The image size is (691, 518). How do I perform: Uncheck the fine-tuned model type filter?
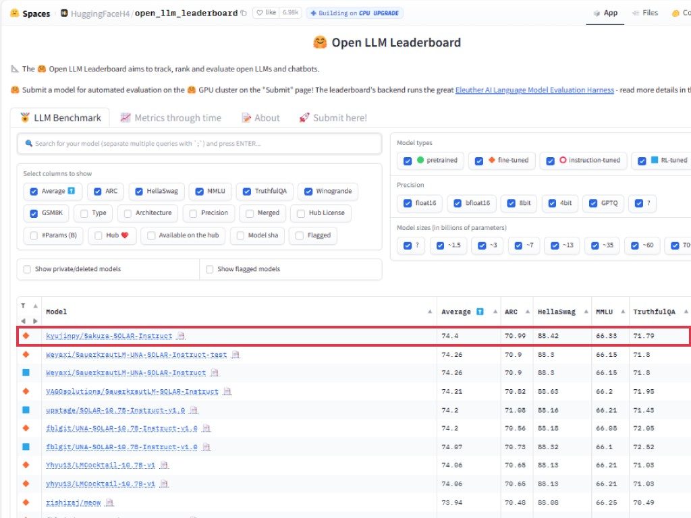point(478,161)
